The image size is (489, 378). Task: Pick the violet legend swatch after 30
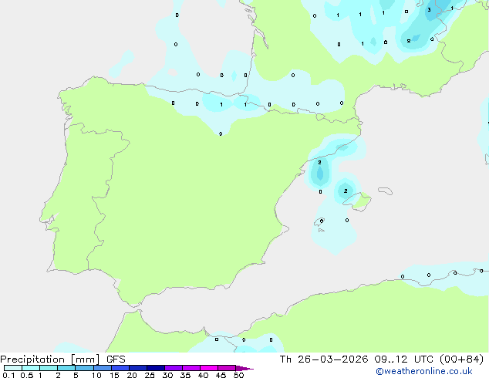point(174,368)
